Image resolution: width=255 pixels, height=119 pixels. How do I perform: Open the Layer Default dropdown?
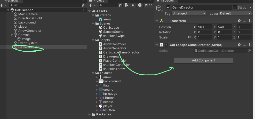coord(235,13)
